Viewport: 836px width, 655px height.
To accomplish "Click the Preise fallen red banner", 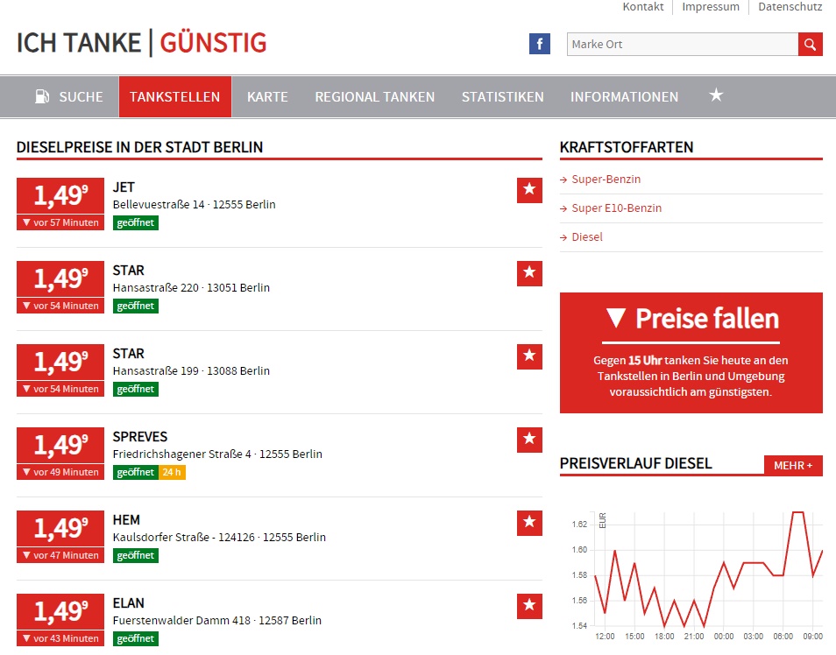I will point(691,352).
